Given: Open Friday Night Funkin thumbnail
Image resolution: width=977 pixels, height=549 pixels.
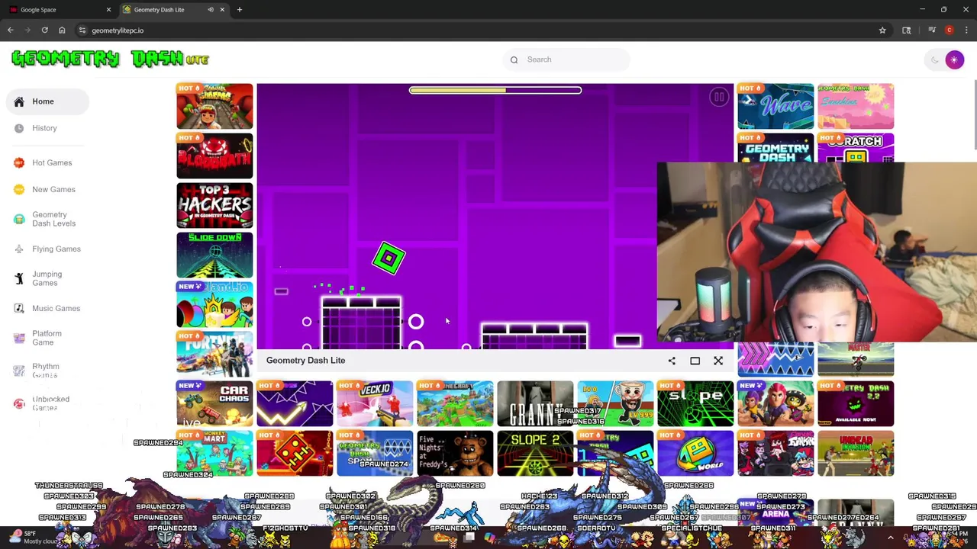Looking at the screenshot, I should 775,453.
